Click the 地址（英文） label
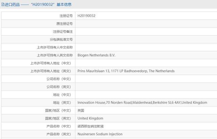This screenshot has width=217, height=139. (x=62, y=102)
